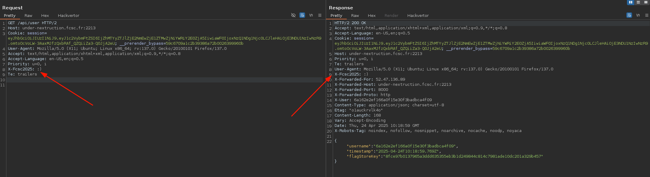Screen dimensions: 650x177
Task: Click response User-Agent header line
Action: [444, 69]
